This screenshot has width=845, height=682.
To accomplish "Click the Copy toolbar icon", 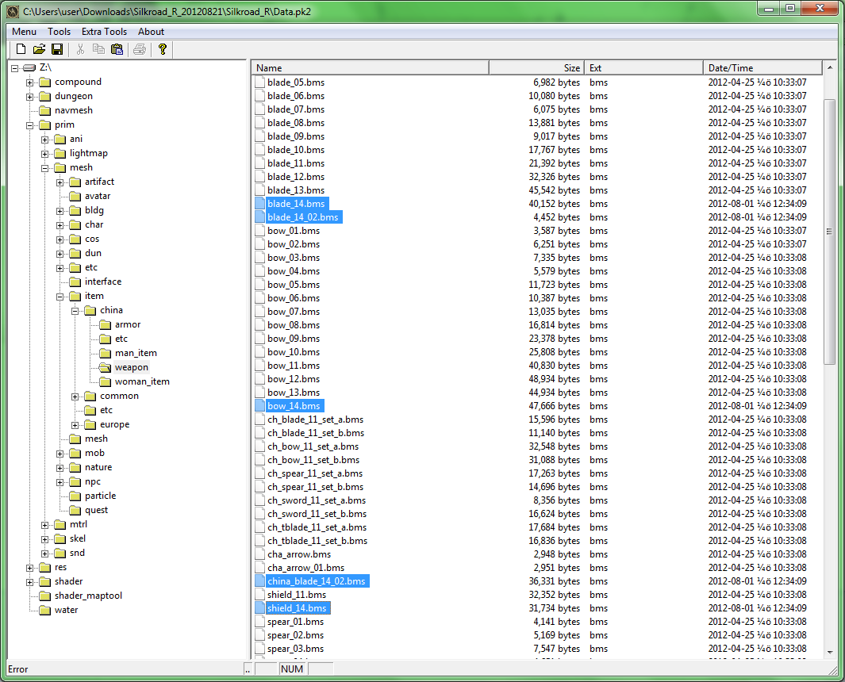I will coord(98,49).
